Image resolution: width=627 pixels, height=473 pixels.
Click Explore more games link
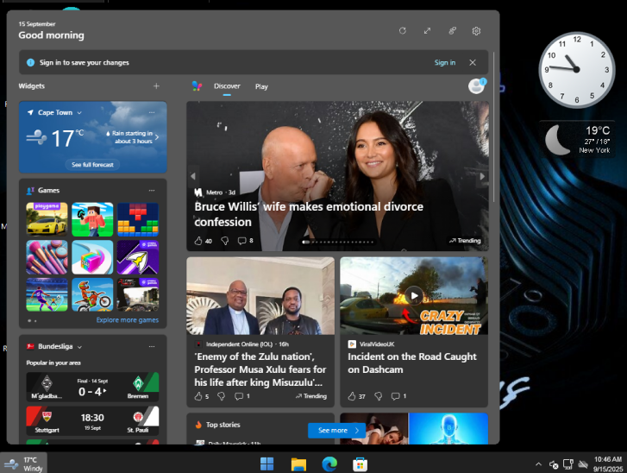(127, 319)
